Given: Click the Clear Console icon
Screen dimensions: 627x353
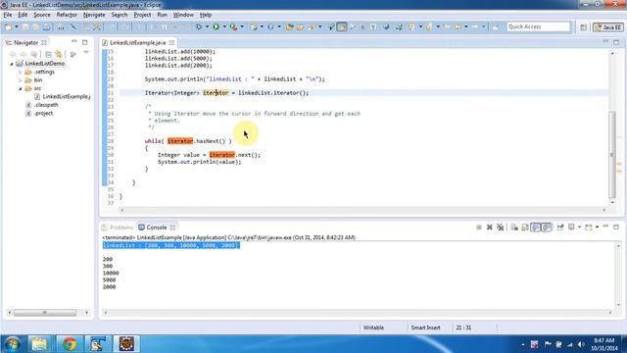Looking at the screenshot, I should point(514,227).
